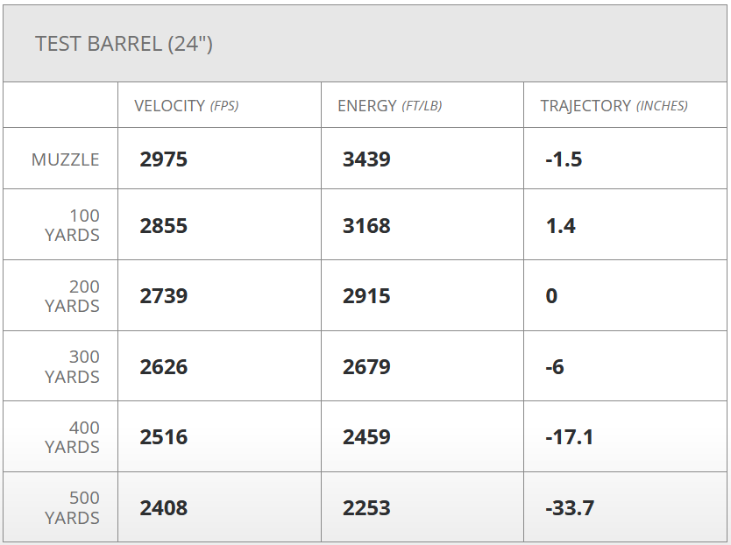Select energy value 2253

click(x=366, y=508)
